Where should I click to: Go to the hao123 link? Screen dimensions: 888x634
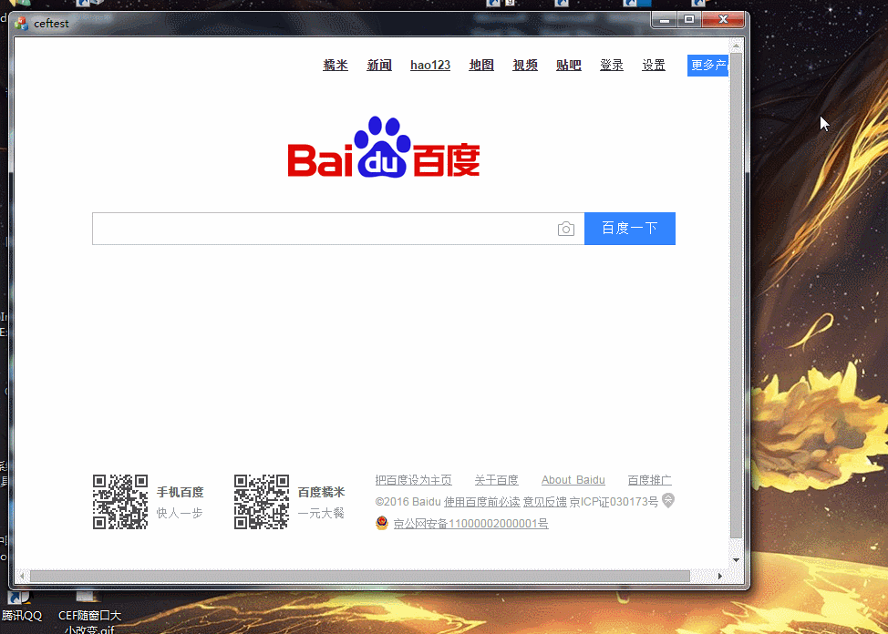click(x=430, y=65)
